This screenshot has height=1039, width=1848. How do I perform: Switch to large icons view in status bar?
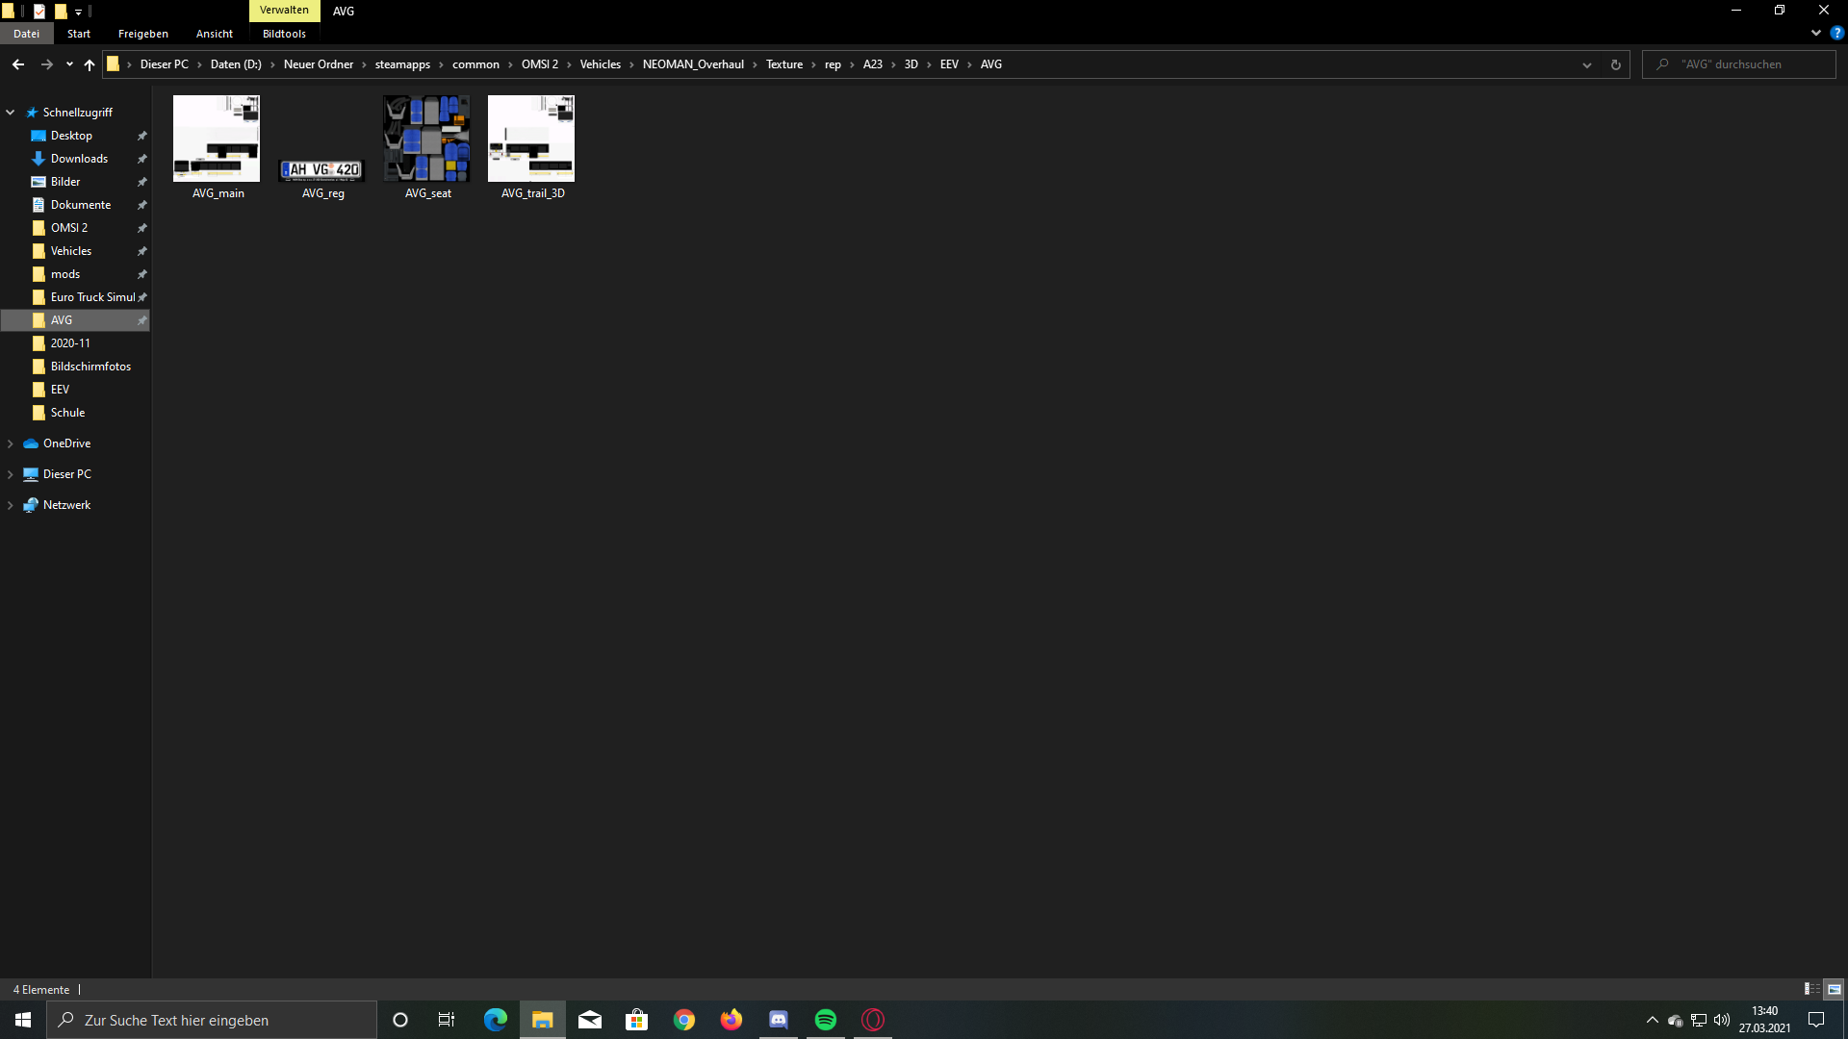coord(1834,989)
